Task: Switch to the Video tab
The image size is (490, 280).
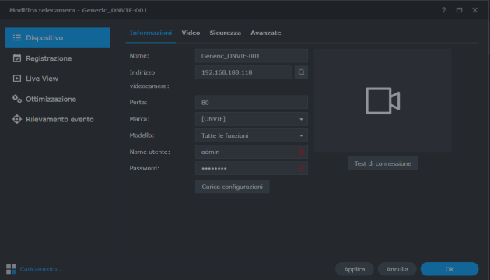Action: point(191,33)
